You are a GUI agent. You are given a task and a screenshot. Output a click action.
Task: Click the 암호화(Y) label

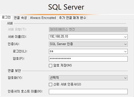point(15,78)
